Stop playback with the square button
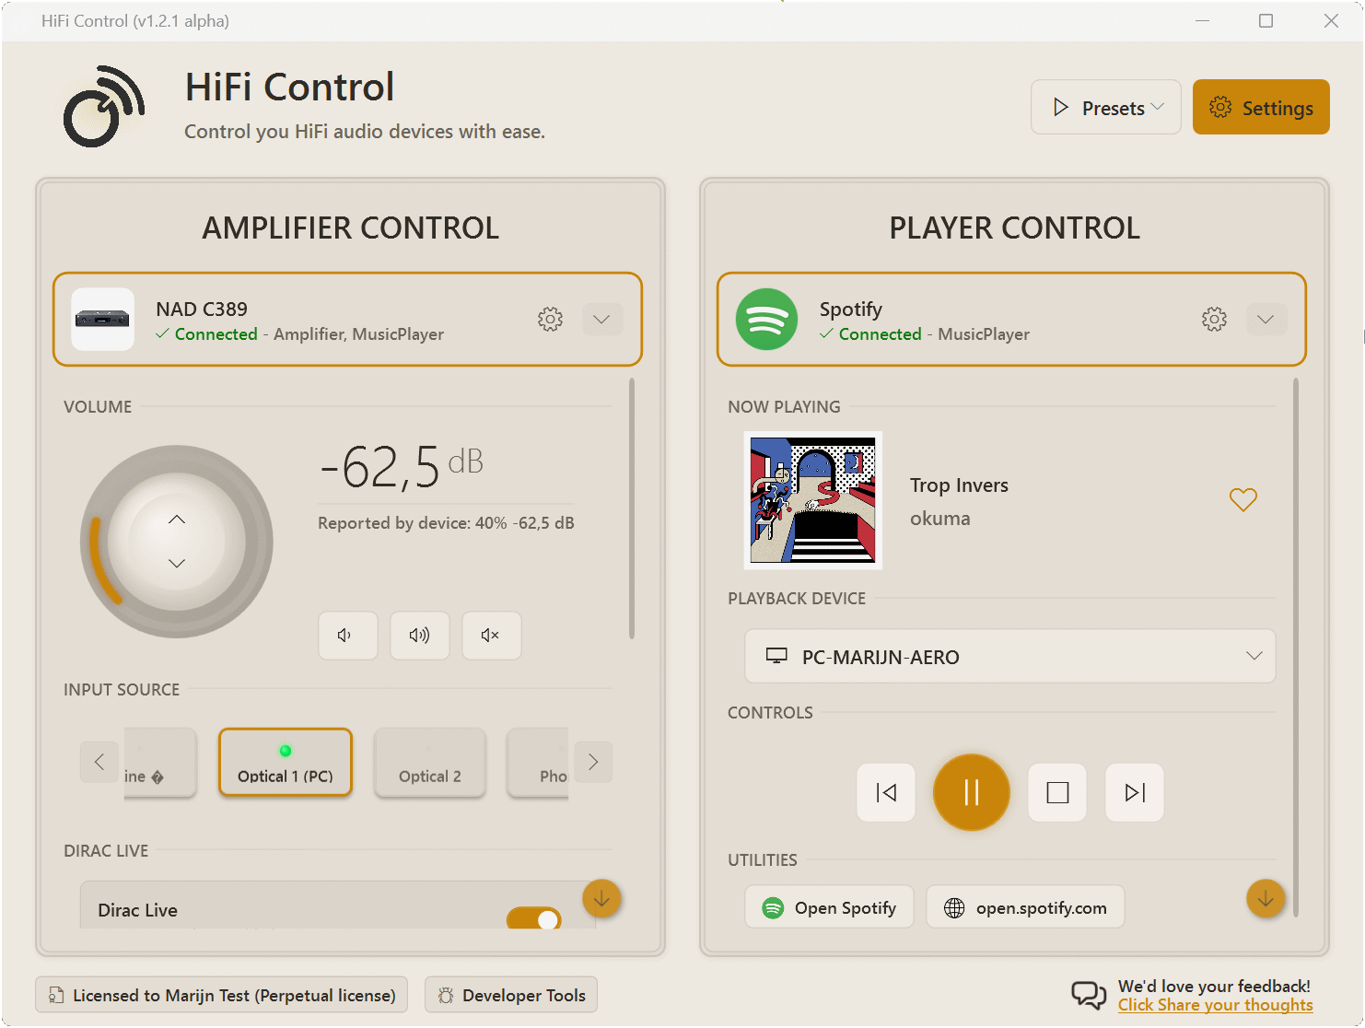Image resolution: width=1365 pixels, height=1028 pixels. pyautogui.click(x=1057, y=792)
